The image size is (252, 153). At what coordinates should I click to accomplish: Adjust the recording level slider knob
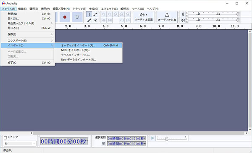238,14
